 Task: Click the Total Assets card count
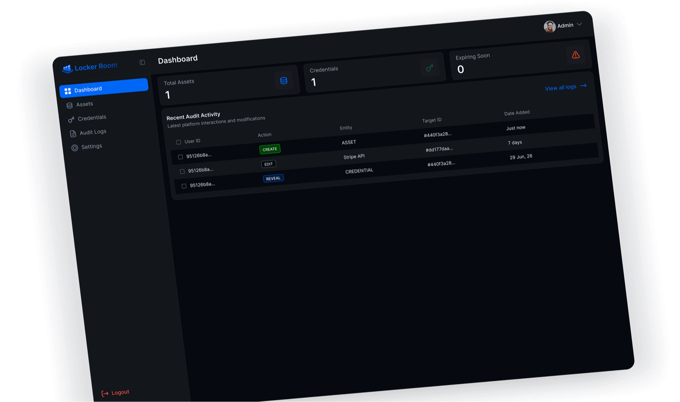pos(168,95)
